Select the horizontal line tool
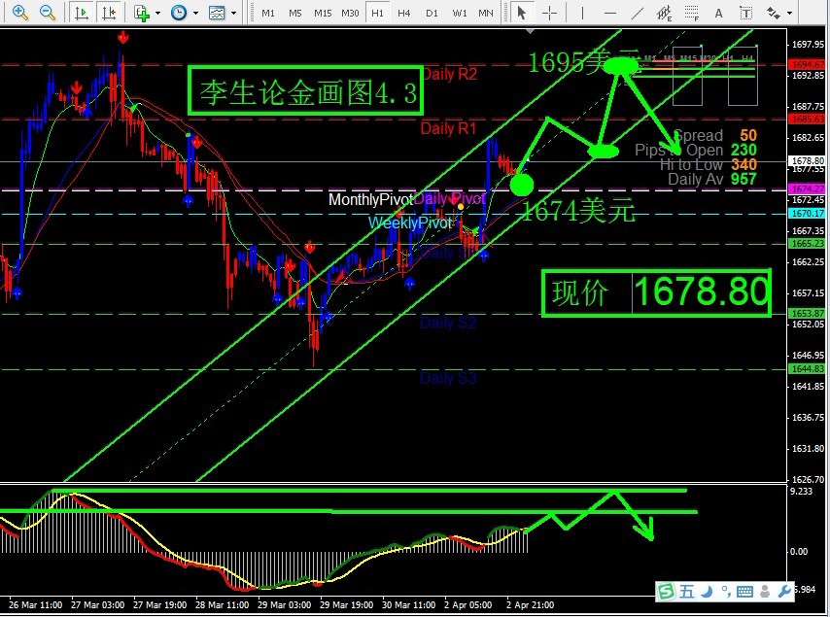830x617 pixels. (x=611, y=13)
